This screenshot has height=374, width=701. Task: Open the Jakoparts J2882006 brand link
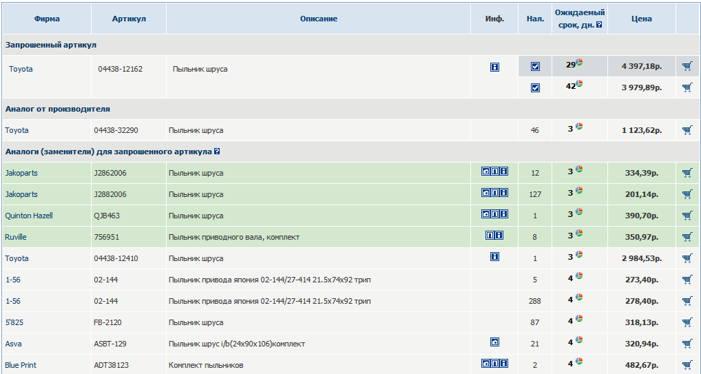coord(21,194)
